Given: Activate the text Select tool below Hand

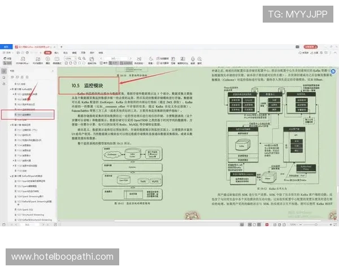Looking at the screenshot, I should pos(7,63).
